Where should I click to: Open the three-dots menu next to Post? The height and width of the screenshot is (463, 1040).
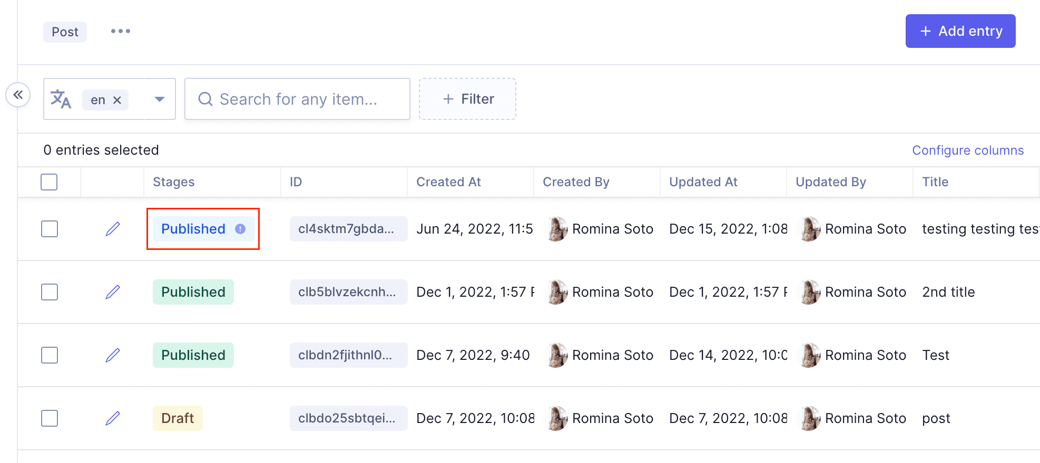coord(121,31)
